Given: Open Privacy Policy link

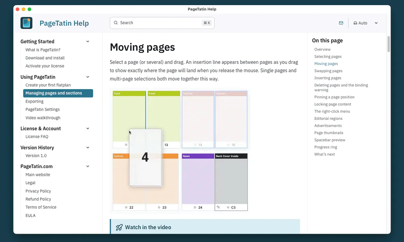Looking at the screenshot, I should (38, 191).
